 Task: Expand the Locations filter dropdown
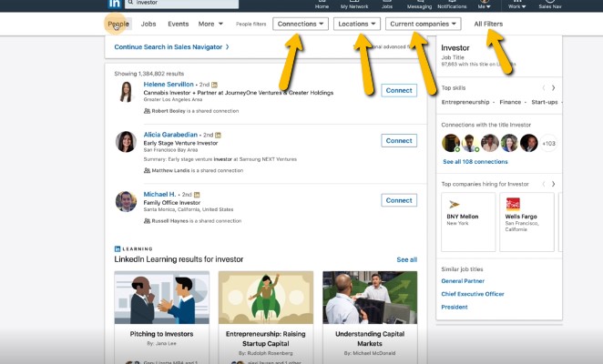tap(356, 24)
